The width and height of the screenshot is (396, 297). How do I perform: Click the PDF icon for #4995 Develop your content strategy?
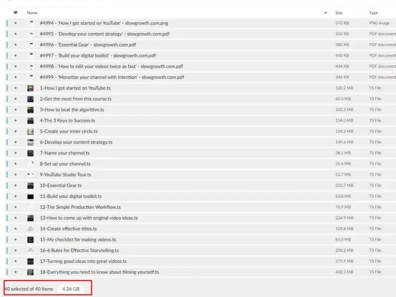[31, 34]
